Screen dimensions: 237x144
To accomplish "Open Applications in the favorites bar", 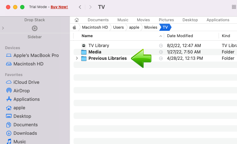I will 218,20.
